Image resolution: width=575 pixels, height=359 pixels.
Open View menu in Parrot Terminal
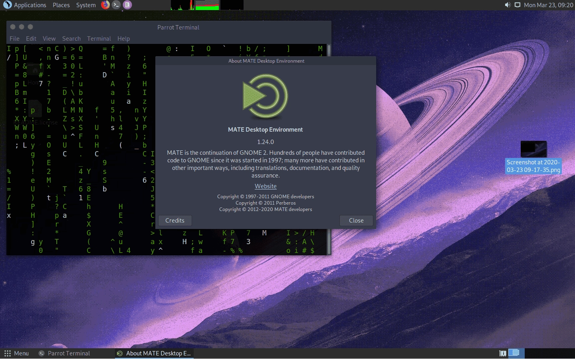(x=49, y=39)
